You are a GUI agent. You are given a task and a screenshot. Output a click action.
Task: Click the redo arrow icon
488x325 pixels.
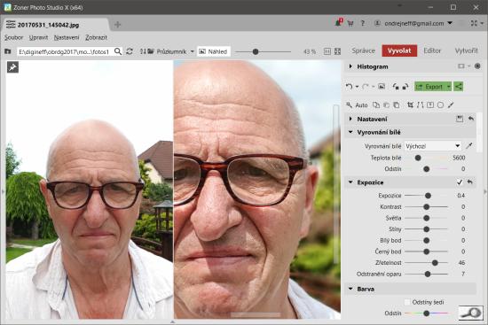click(366, 87)
